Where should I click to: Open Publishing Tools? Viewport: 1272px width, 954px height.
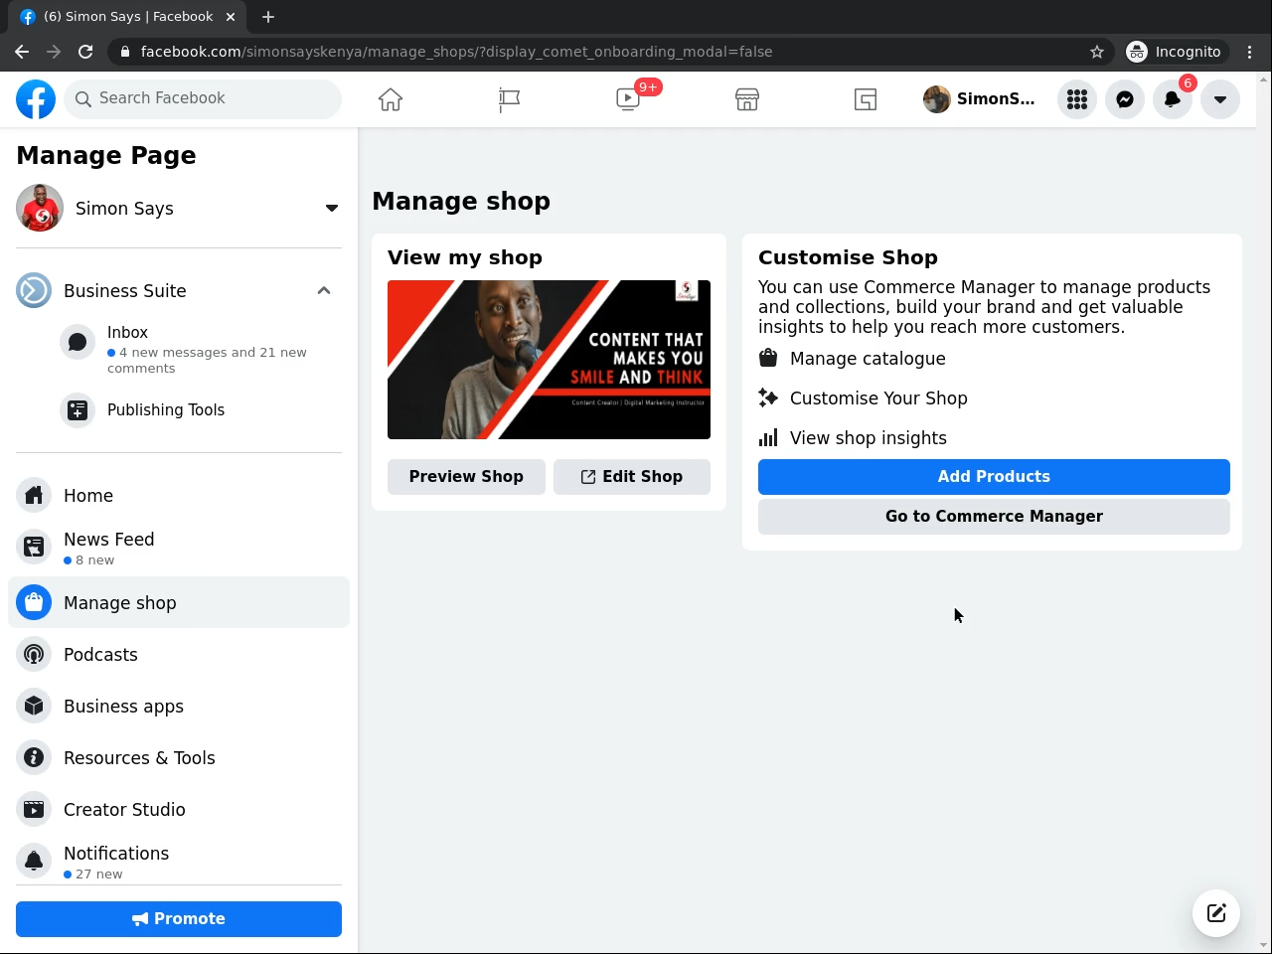click(199, 409)
